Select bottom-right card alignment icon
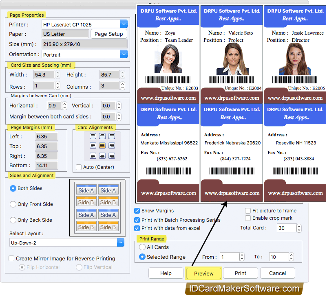Screen dimensions: 327x295 click(x=112, y=155)
